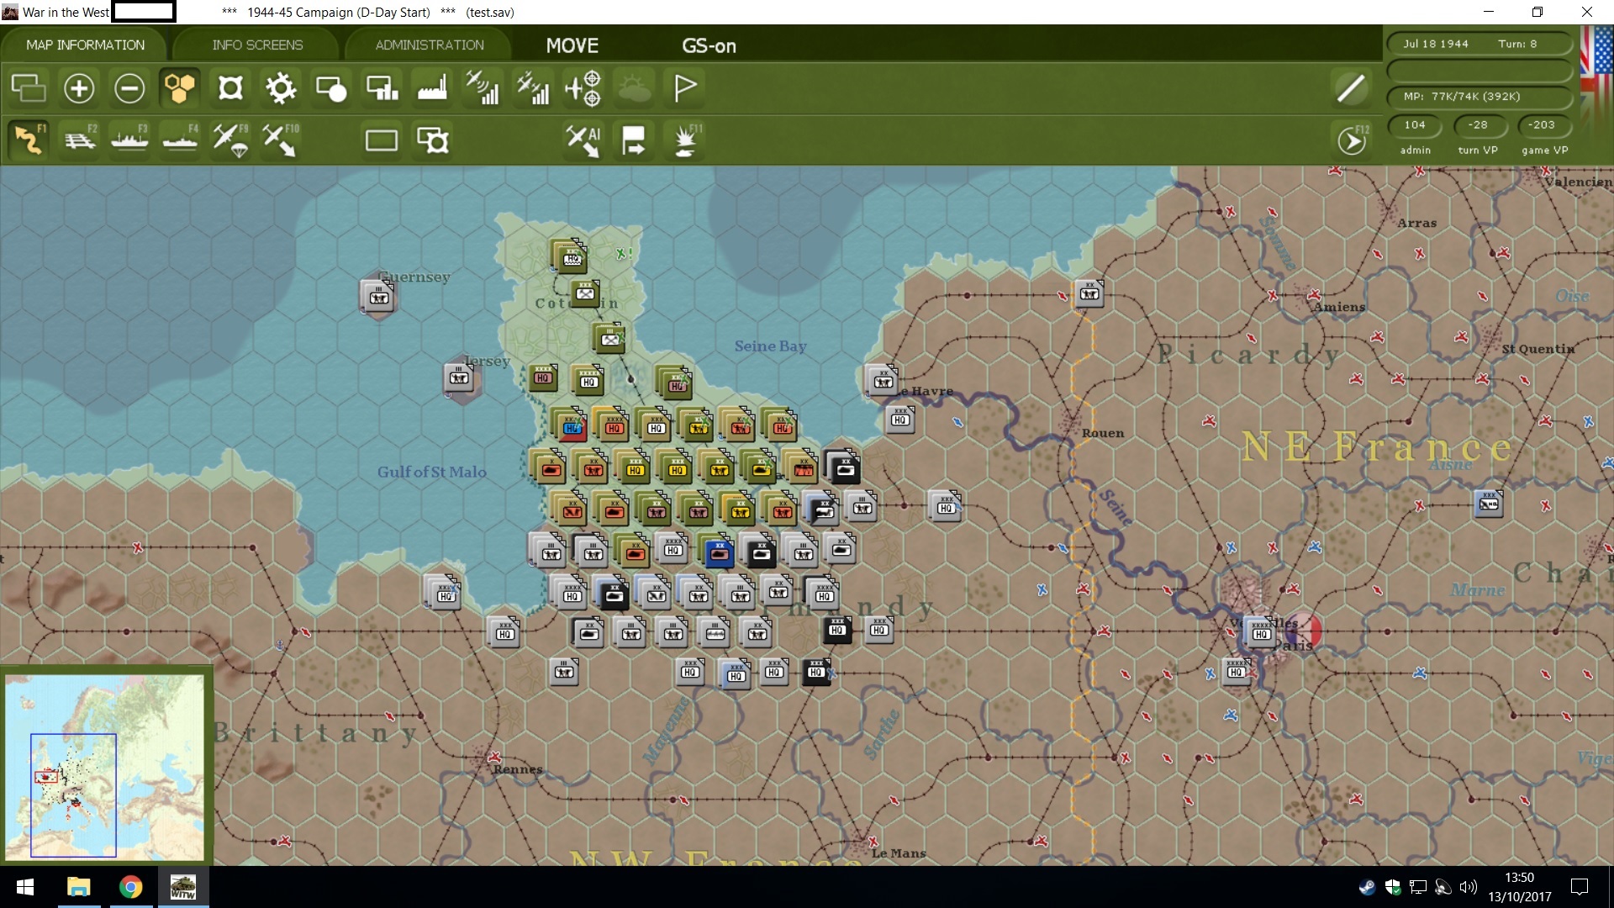
Task: Toggle the air recon signal-levels icon
Action: [x=483, y=87]
